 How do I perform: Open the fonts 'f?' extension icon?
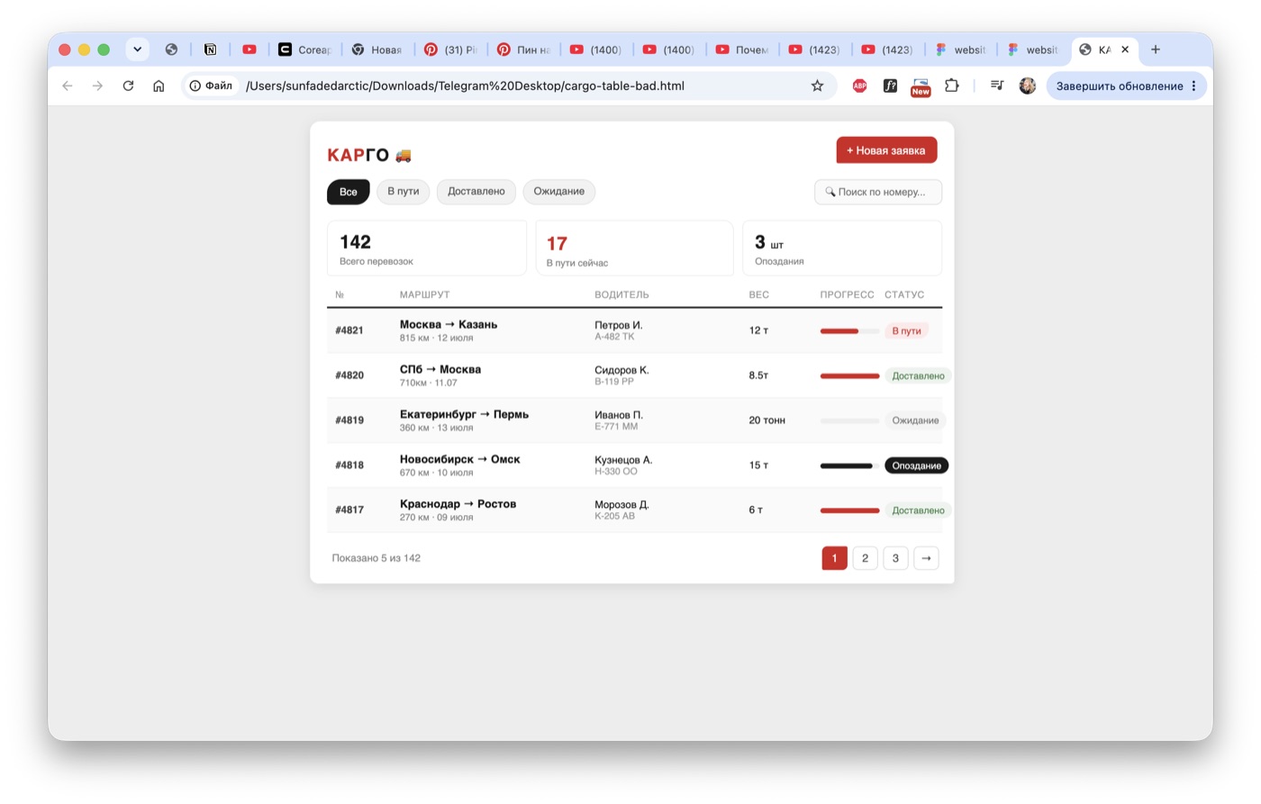click(x=890, y=86)
